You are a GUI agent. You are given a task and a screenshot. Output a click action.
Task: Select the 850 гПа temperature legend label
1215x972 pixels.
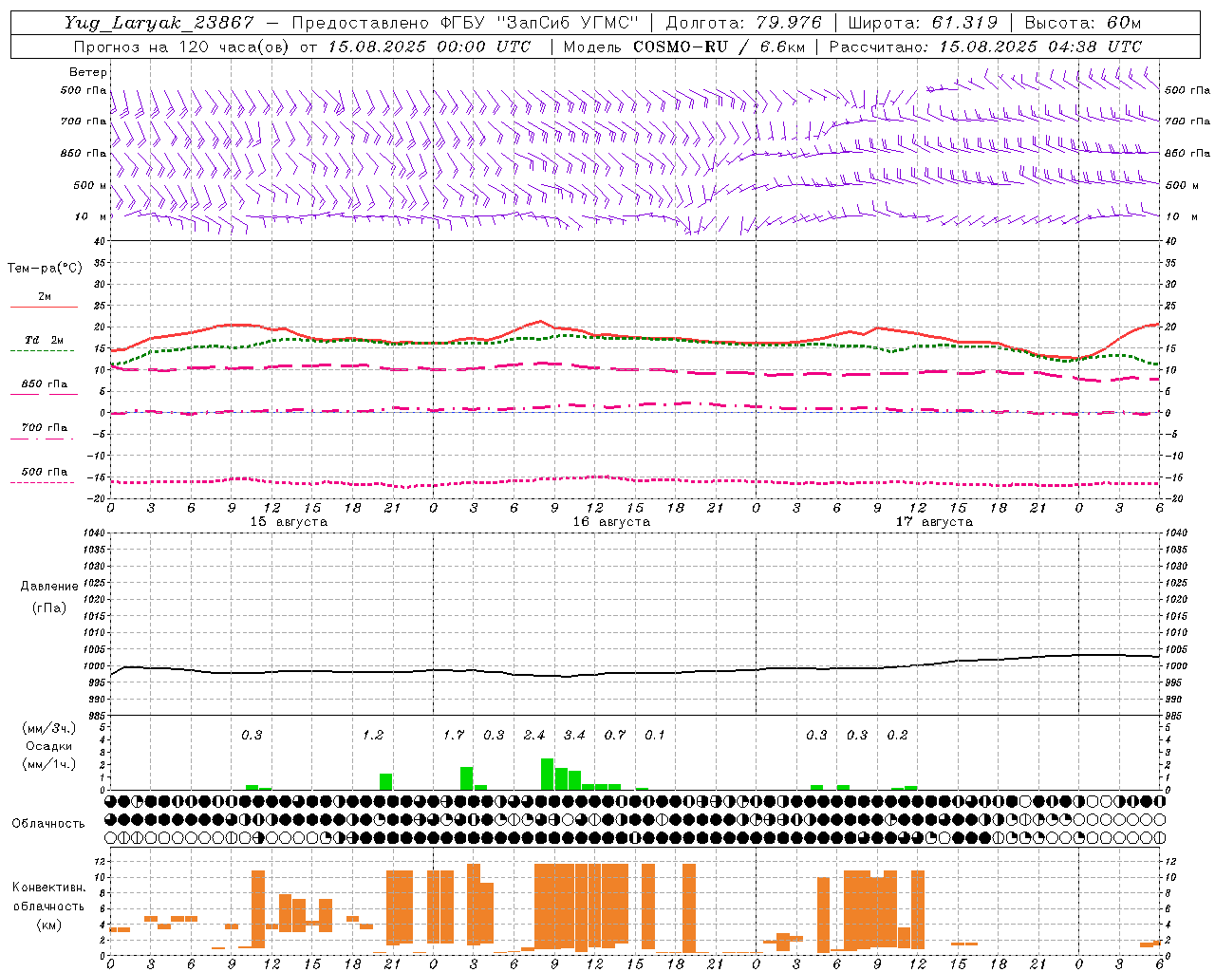tap(45, 384)
